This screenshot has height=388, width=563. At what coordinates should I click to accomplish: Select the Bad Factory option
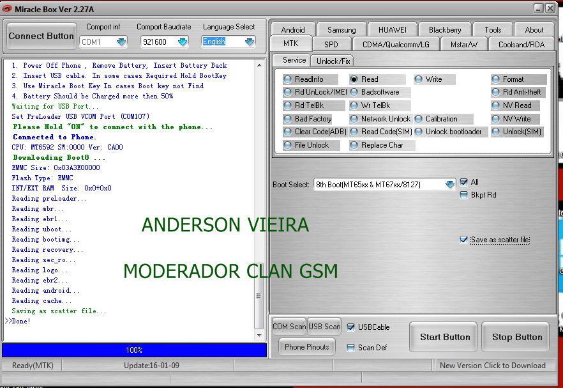point(308,119)
